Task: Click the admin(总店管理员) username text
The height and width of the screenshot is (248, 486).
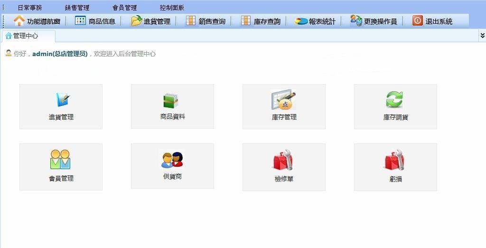Action: [60, 54]
